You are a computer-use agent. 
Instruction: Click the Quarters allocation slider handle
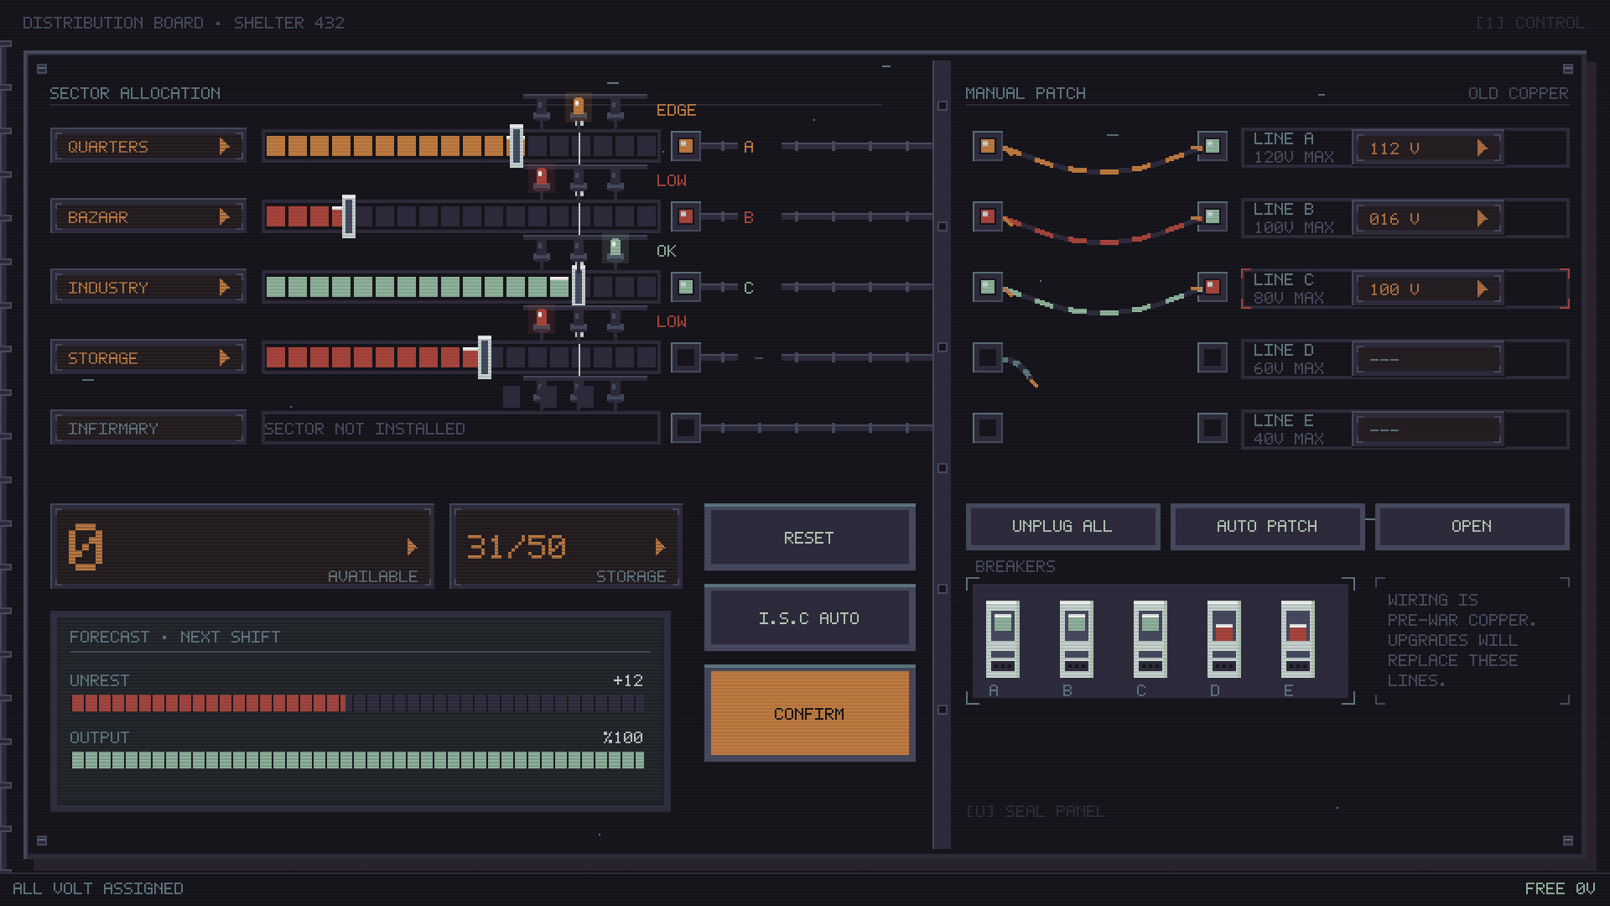point(517,146)
